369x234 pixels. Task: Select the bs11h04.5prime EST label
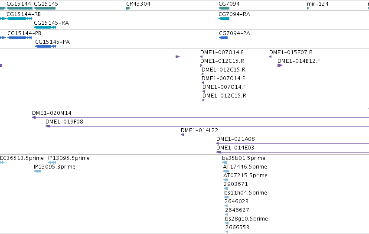click(245, 193)
